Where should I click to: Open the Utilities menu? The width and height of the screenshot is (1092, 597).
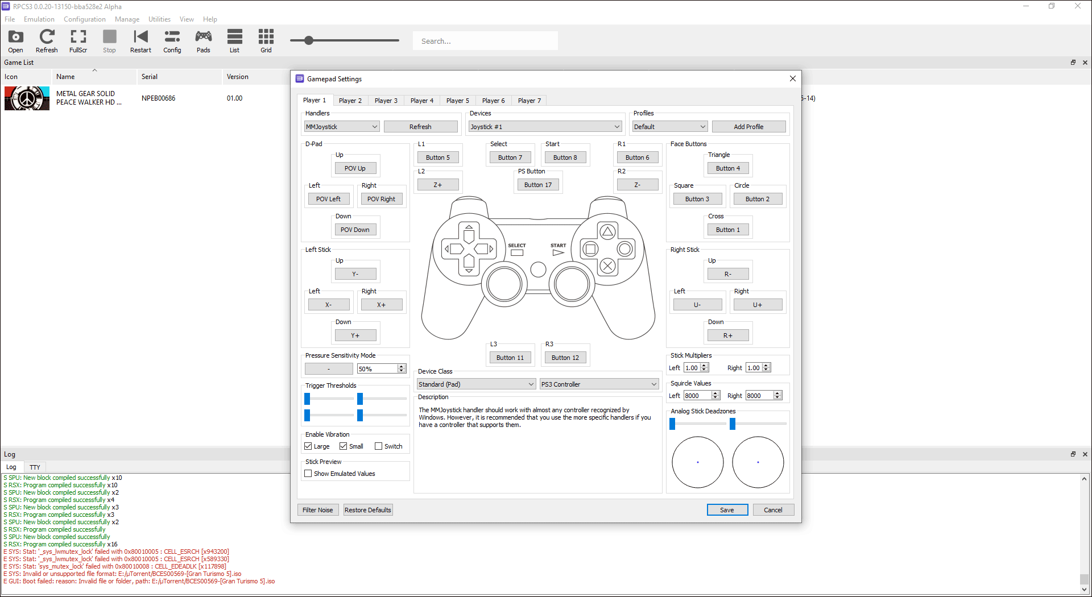tap(159, 19)
